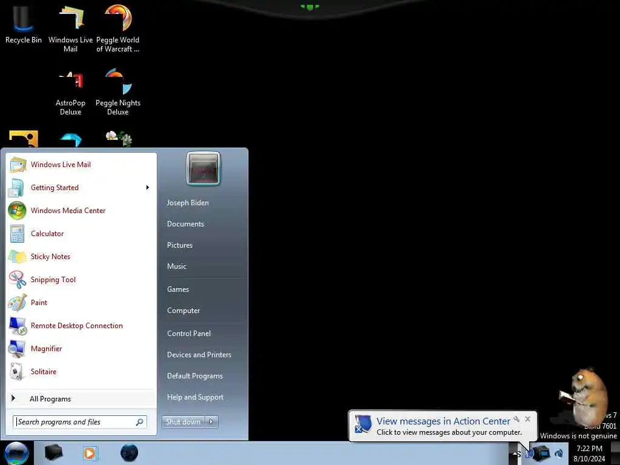The image size is (620, 465).
Task: Open Devices and Printers
Action: click(x=199, y=355)
